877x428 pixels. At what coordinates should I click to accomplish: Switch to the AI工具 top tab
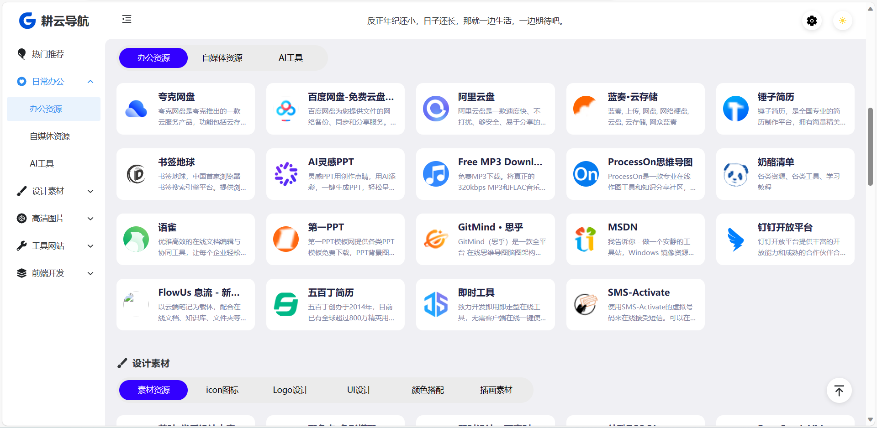pyautogui.click(x=291, y=58)
